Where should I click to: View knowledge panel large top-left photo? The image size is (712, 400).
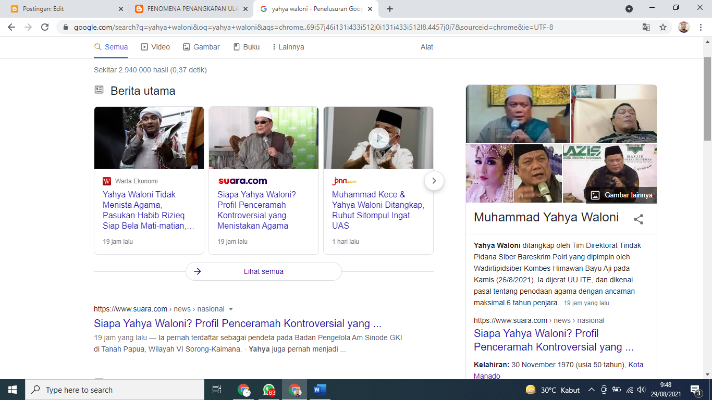click(518, 114)
